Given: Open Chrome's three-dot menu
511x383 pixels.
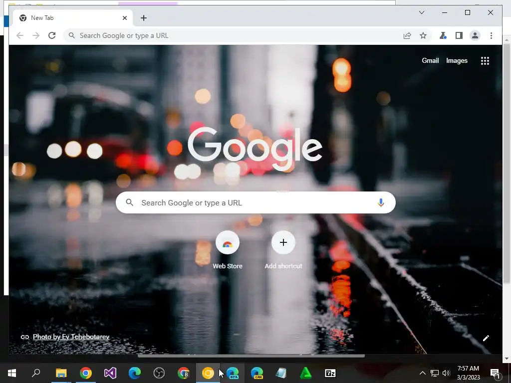Looking at the screenshot, I should [491, 35].
